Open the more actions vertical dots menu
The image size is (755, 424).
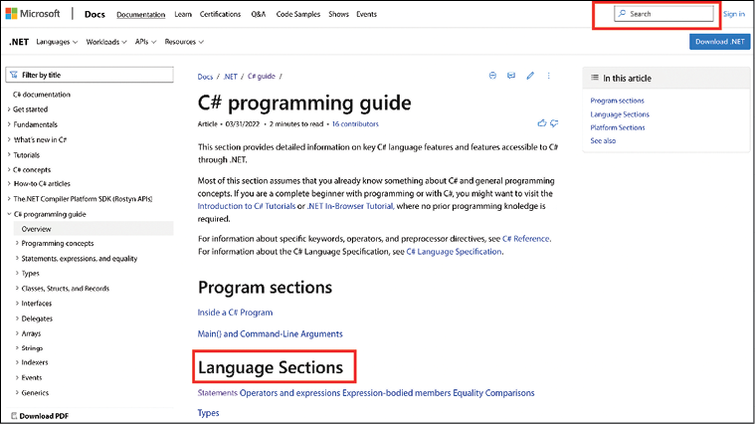(x=548, y=76)
